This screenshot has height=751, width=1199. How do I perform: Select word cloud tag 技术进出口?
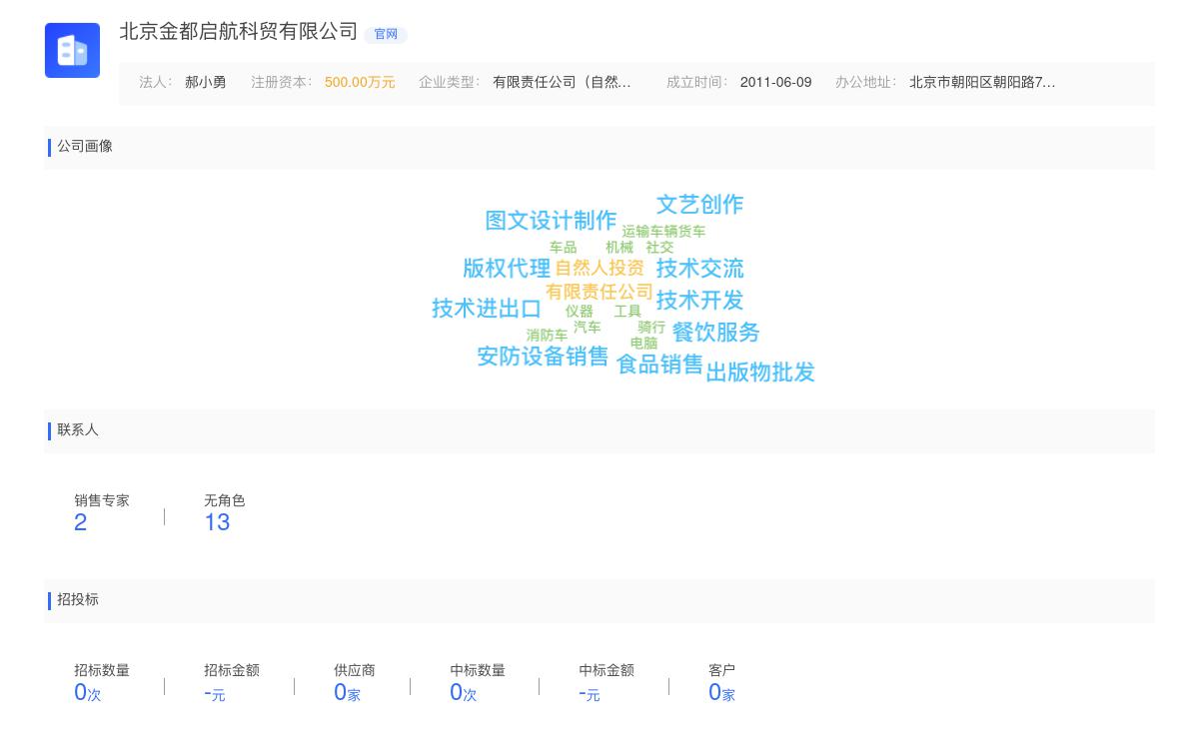[487, 309]
